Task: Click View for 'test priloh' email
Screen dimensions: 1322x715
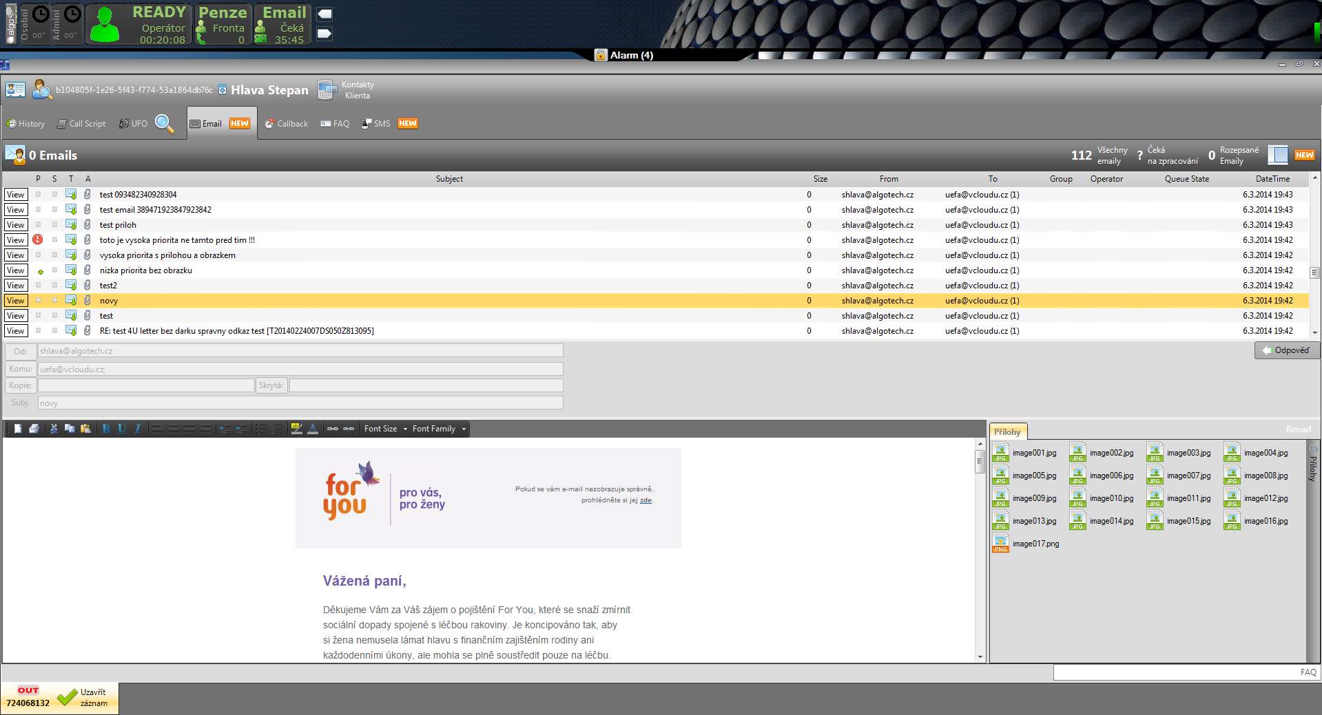Action: click(15, 225)
